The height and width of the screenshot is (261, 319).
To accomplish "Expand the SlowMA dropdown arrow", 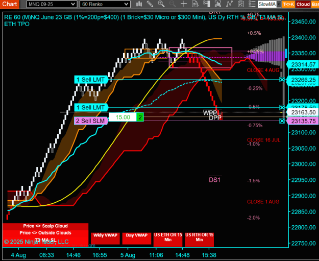I will click(x=279, y=4).
